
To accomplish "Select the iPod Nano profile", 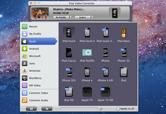I will [124, 35].
